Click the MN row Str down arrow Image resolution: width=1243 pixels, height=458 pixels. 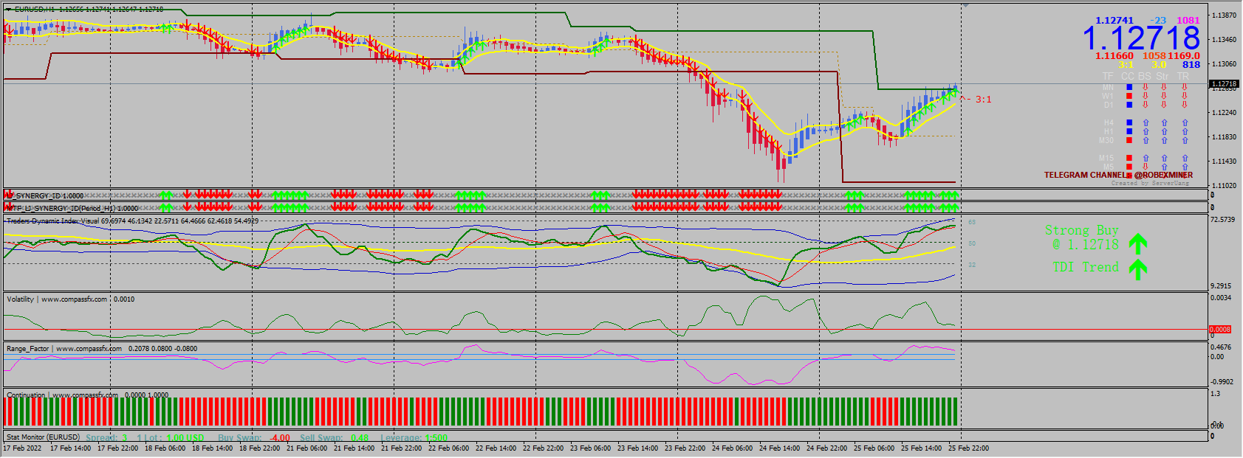click(x=1164, y=87)
